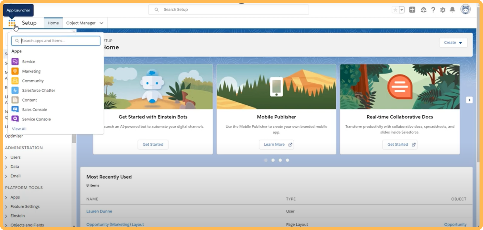This screenshot has height=230, width=483.
Task: Select the fourth carousel page dot
Action: (287, 160)
